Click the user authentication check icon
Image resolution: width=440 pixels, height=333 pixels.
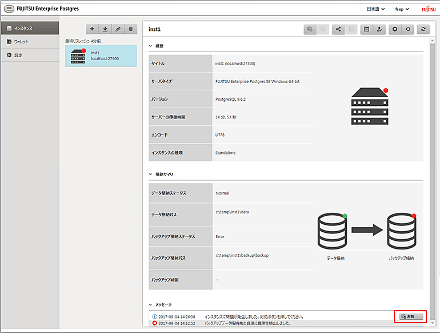coord(379,29)
